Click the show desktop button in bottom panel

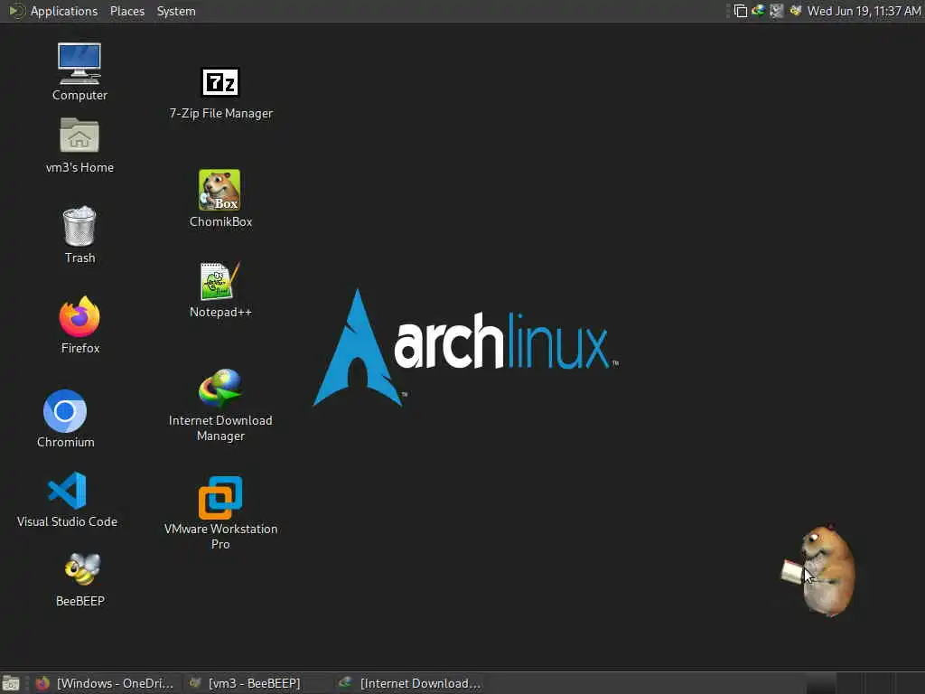pyautogui.click(x=11, y=683)
